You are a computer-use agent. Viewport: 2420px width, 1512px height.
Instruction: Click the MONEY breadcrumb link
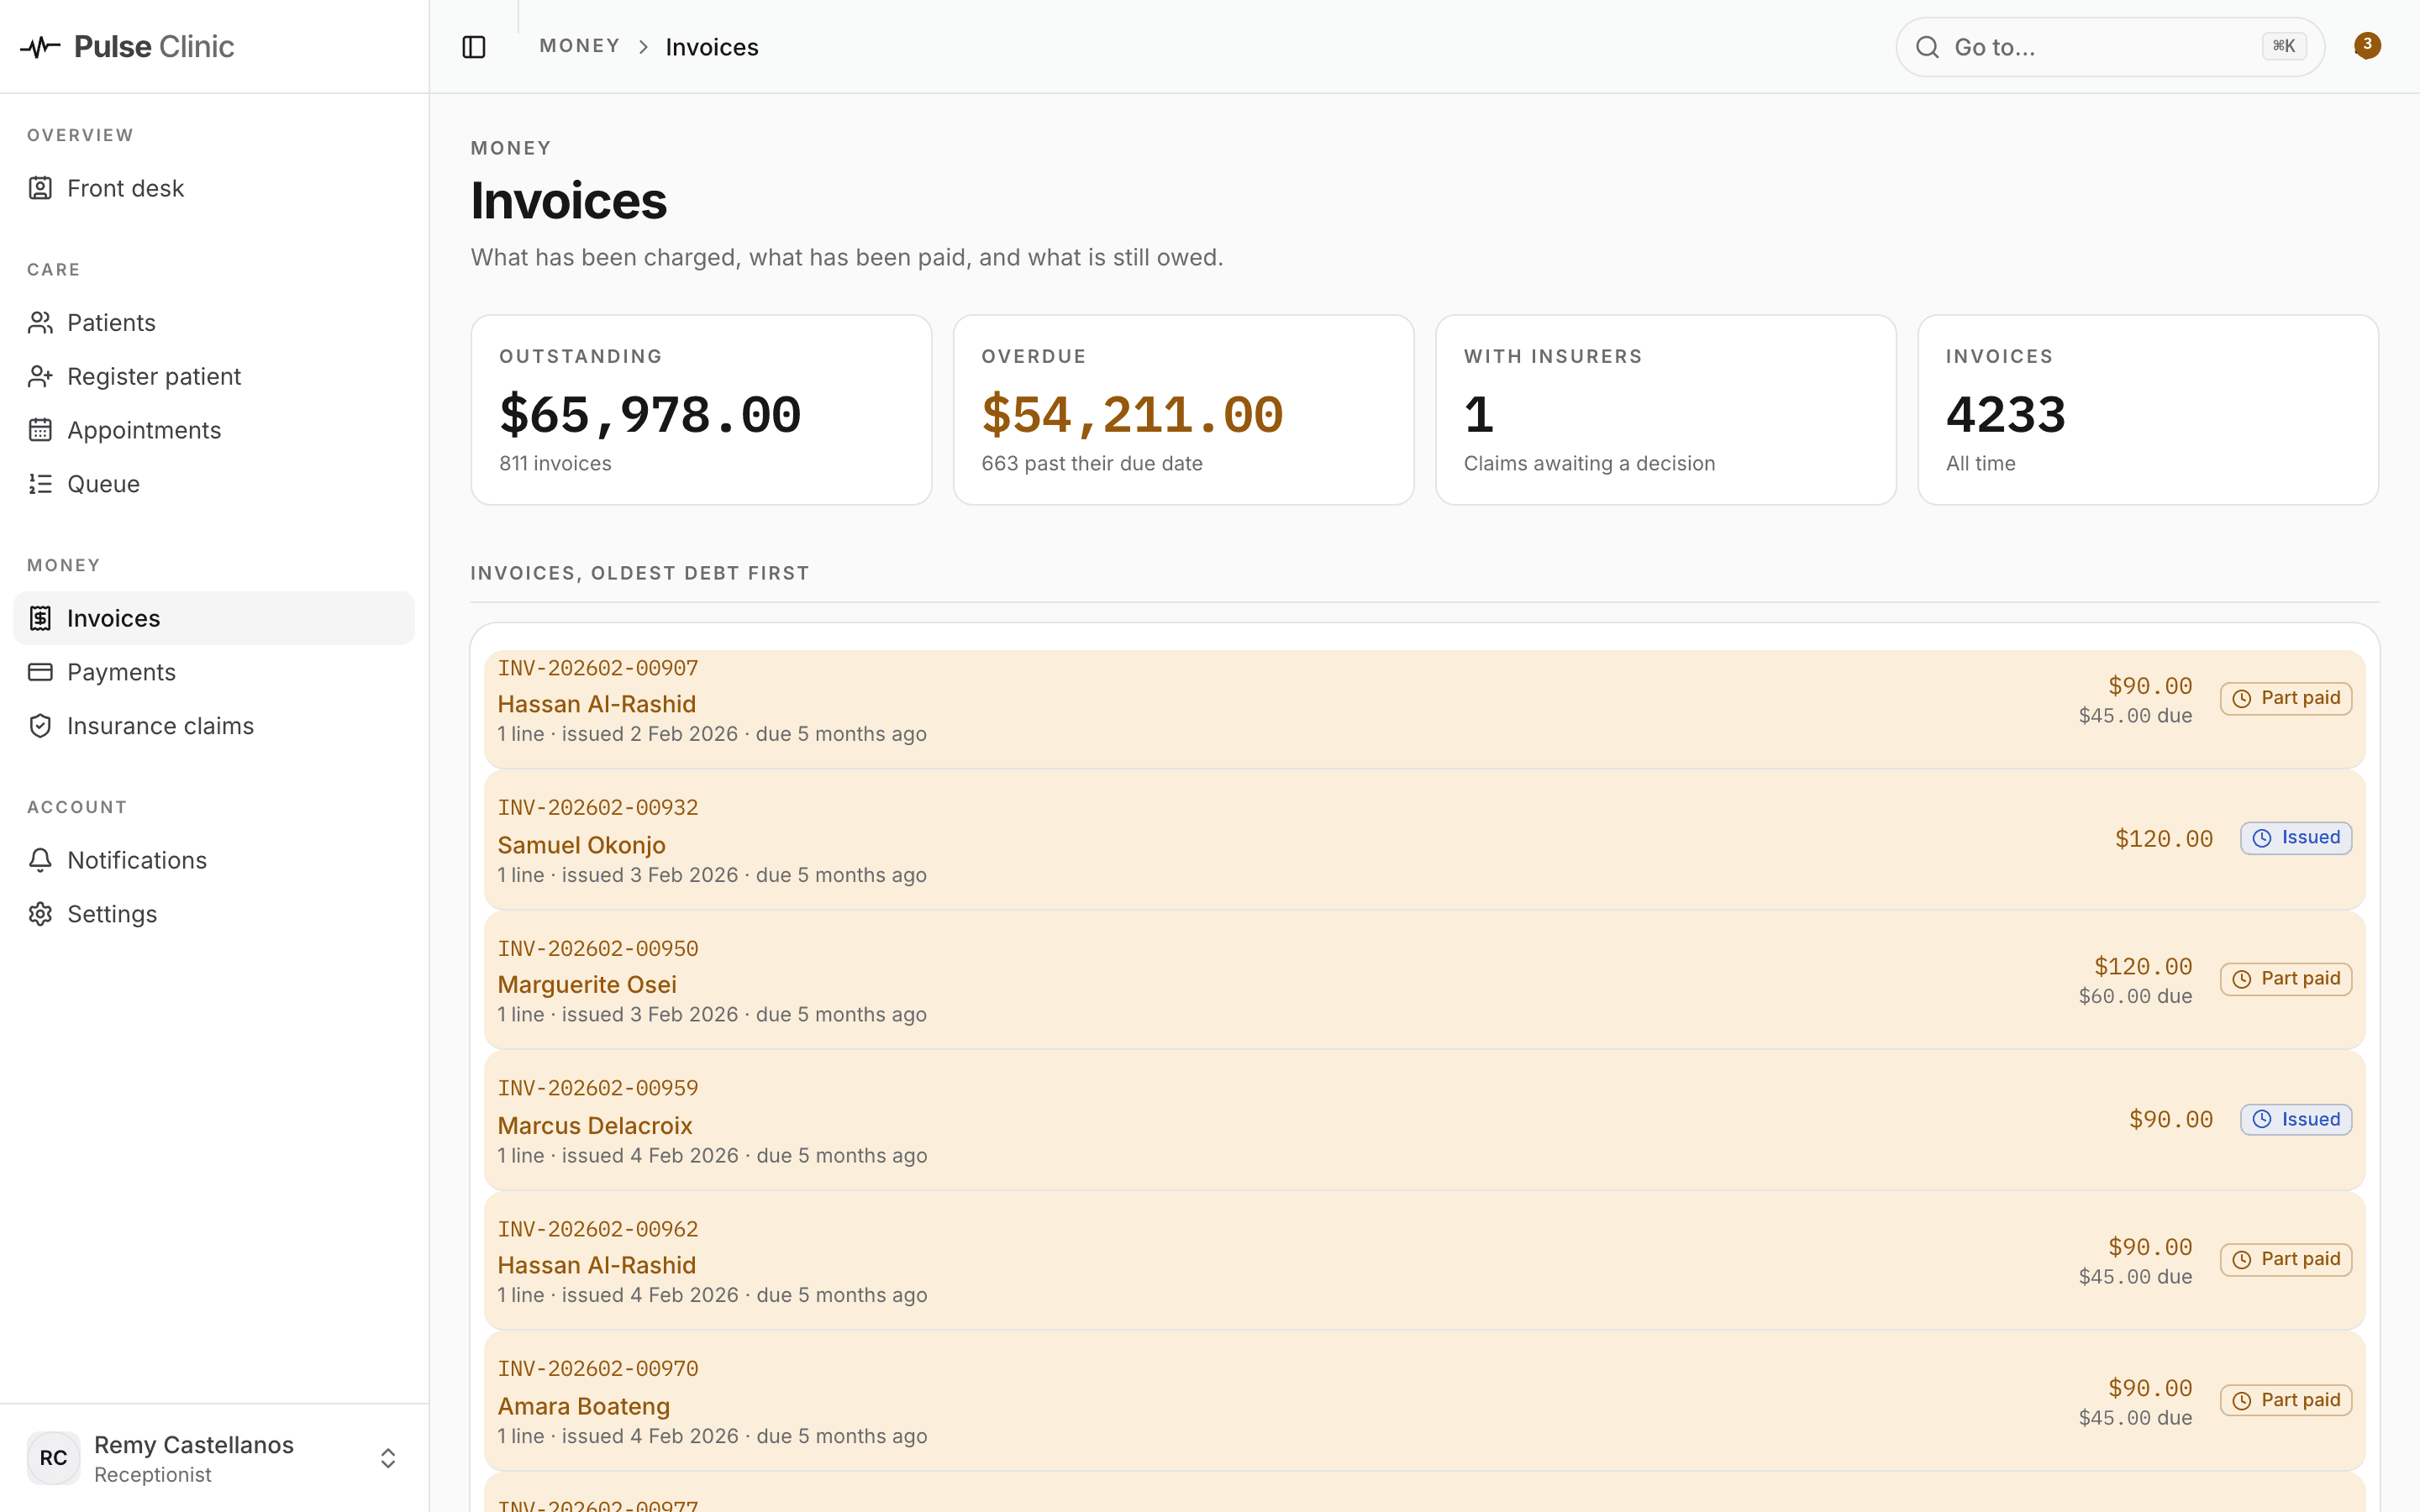(579, 46)
